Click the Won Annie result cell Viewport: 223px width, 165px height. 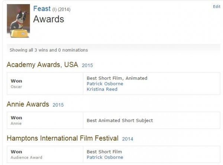(45, 120)
